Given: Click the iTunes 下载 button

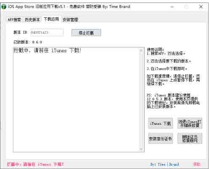Looking at the screenshot, I should click(x=161, y=123).
